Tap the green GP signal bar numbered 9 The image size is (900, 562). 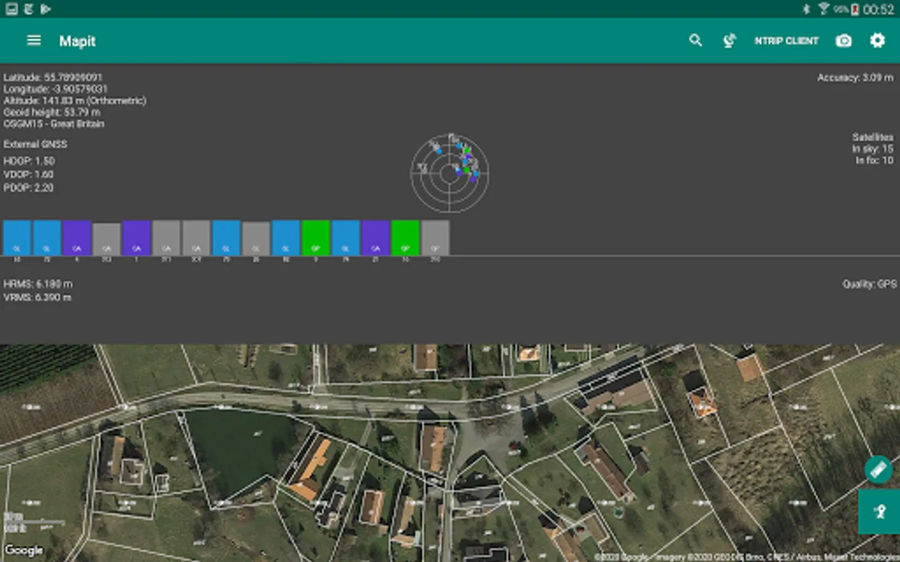click(x=316, y=237)
